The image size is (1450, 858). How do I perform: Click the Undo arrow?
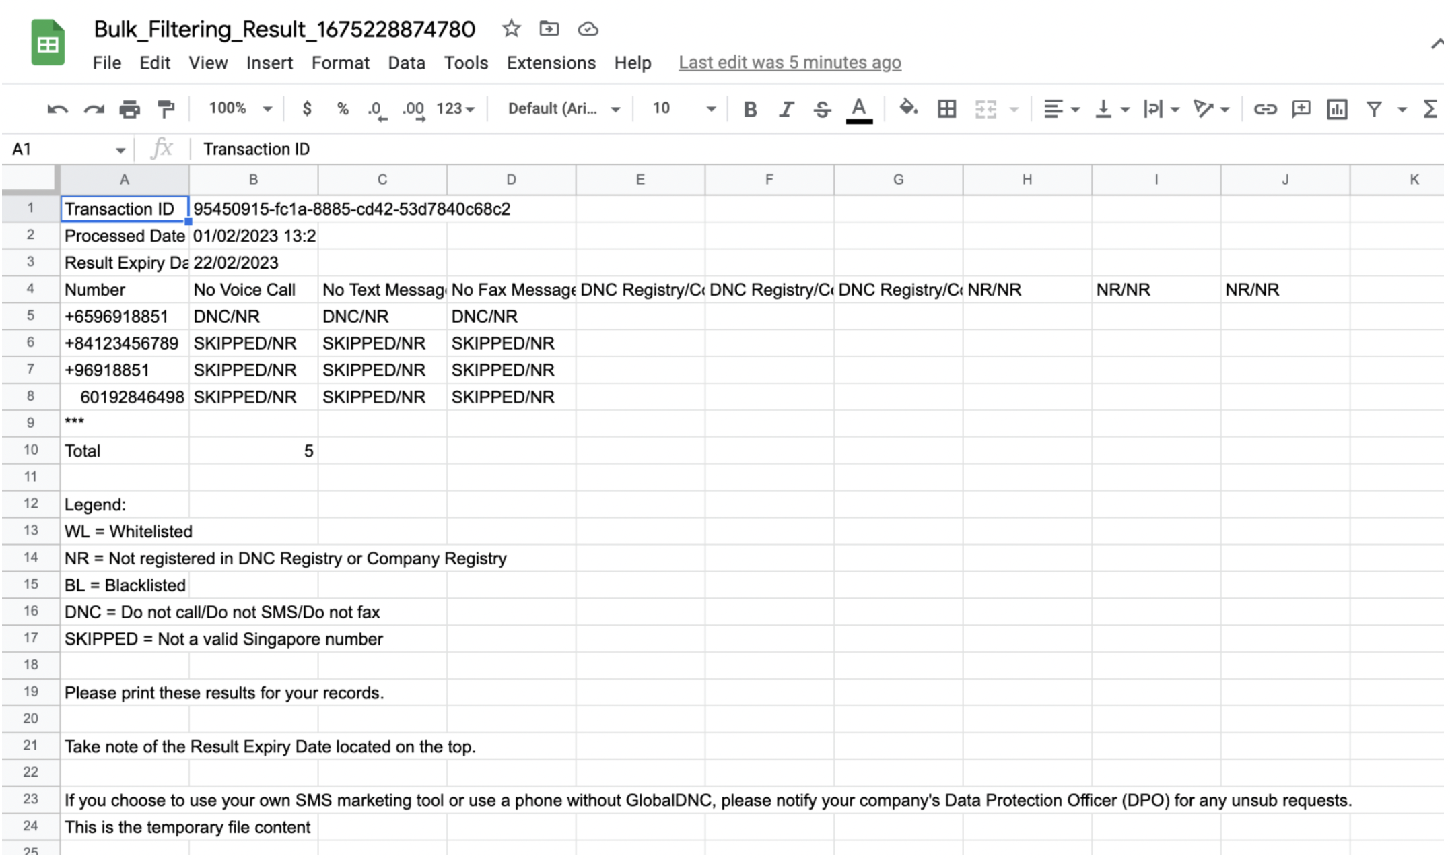[57, 109]
